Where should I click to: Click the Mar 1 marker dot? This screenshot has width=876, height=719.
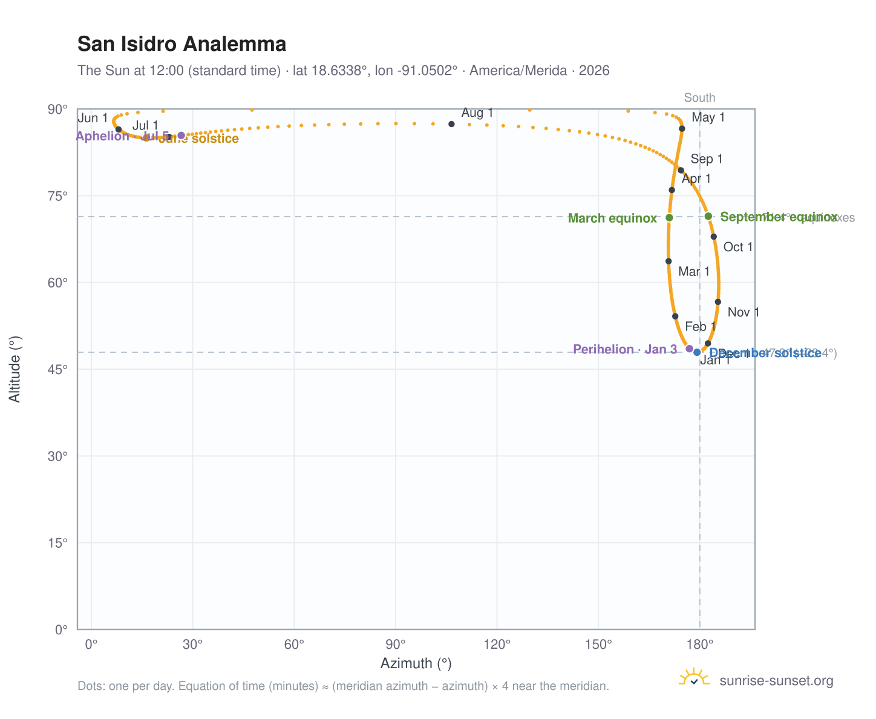pos(668,261)
